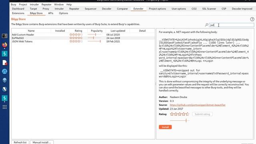The height and width of the screenshot is (144, 256).
Task: Click the star rating of Add Custom Header
Action: tap(76, 34)
